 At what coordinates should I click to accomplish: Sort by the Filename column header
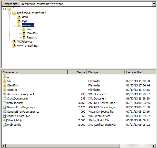[35, 72]
